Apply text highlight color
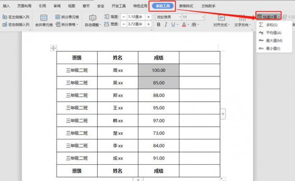Image resolution: width=295 pixels, height=181 pixels. click(x=194, y=24)
